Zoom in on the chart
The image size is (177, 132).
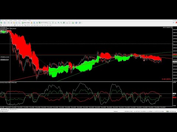pos(59,23)
